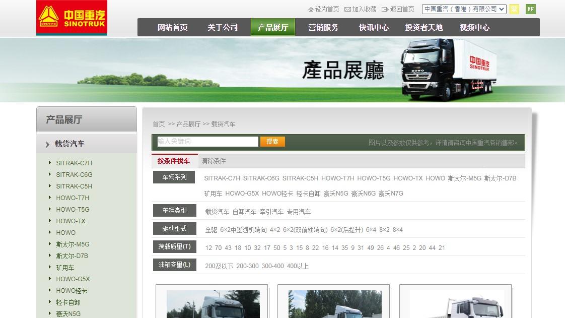Filter fuel tank by 200-300
565x318 pixels.
[247, 266]
